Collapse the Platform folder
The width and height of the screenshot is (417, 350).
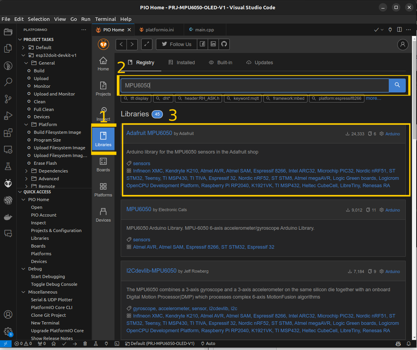[x=26, y=125]
